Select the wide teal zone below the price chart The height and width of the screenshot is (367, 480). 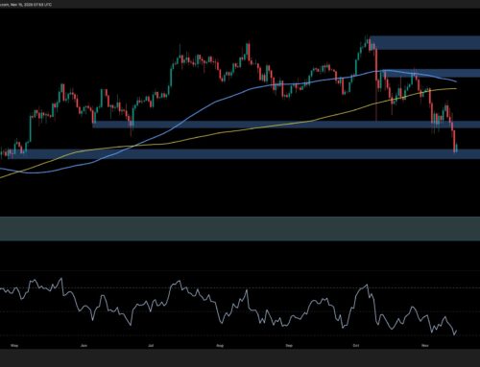point(240,229)
